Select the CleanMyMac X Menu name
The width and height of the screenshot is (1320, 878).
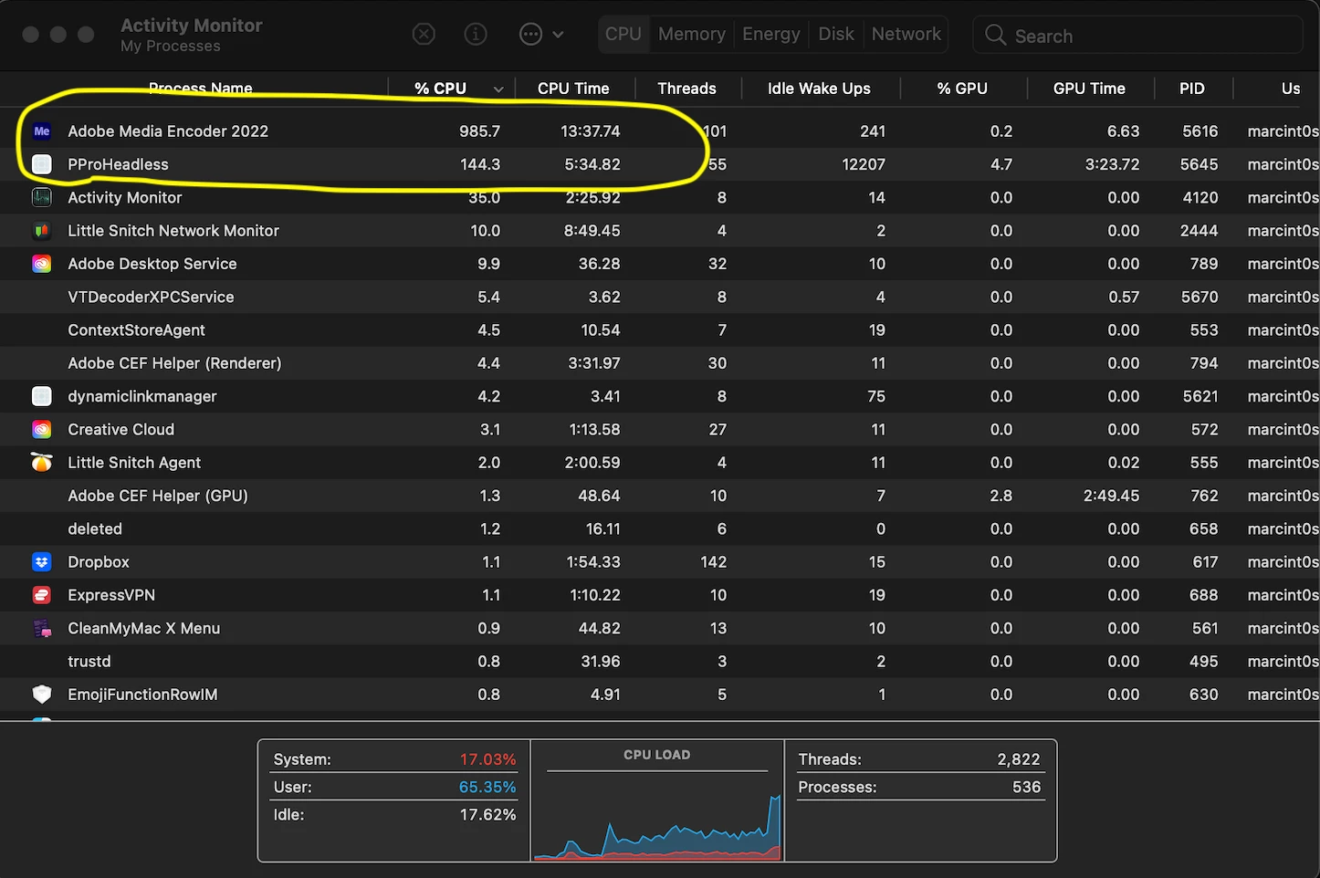144,628
